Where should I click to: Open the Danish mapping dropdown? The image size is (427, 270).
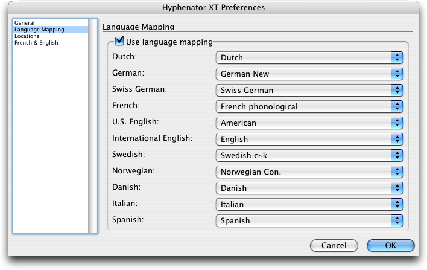click(309, 188)
